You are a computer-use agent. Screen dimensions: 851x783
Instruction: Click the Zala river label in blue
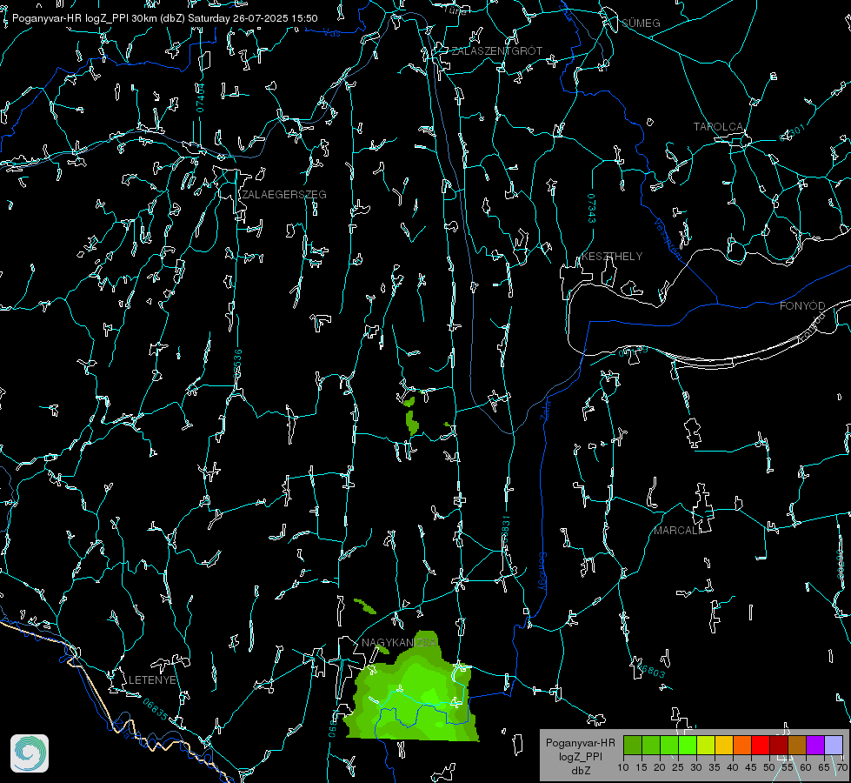click(545, 409)
